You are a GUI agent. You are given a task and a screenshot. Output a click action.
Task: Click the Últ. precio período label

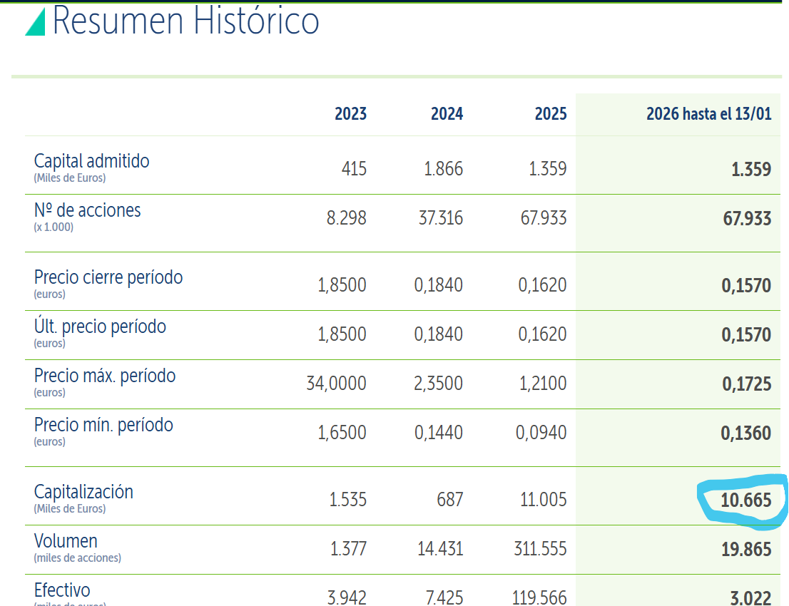[100, 327]
